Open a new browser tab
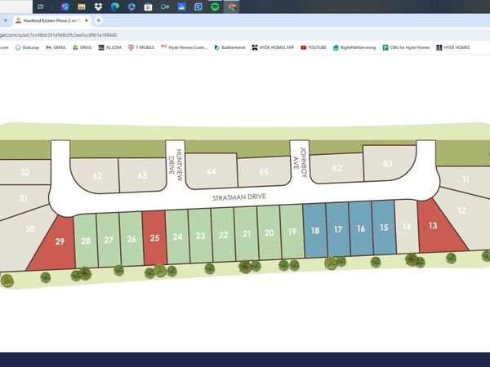Screen dimensions: 490x367 (x=99, y=20)
